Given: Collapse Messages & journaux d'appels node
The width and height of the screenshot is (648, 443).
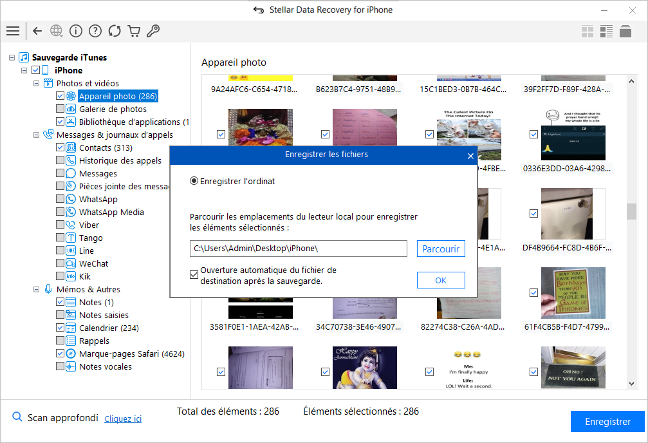Looking at the screenshot, I should coord(37,135).
